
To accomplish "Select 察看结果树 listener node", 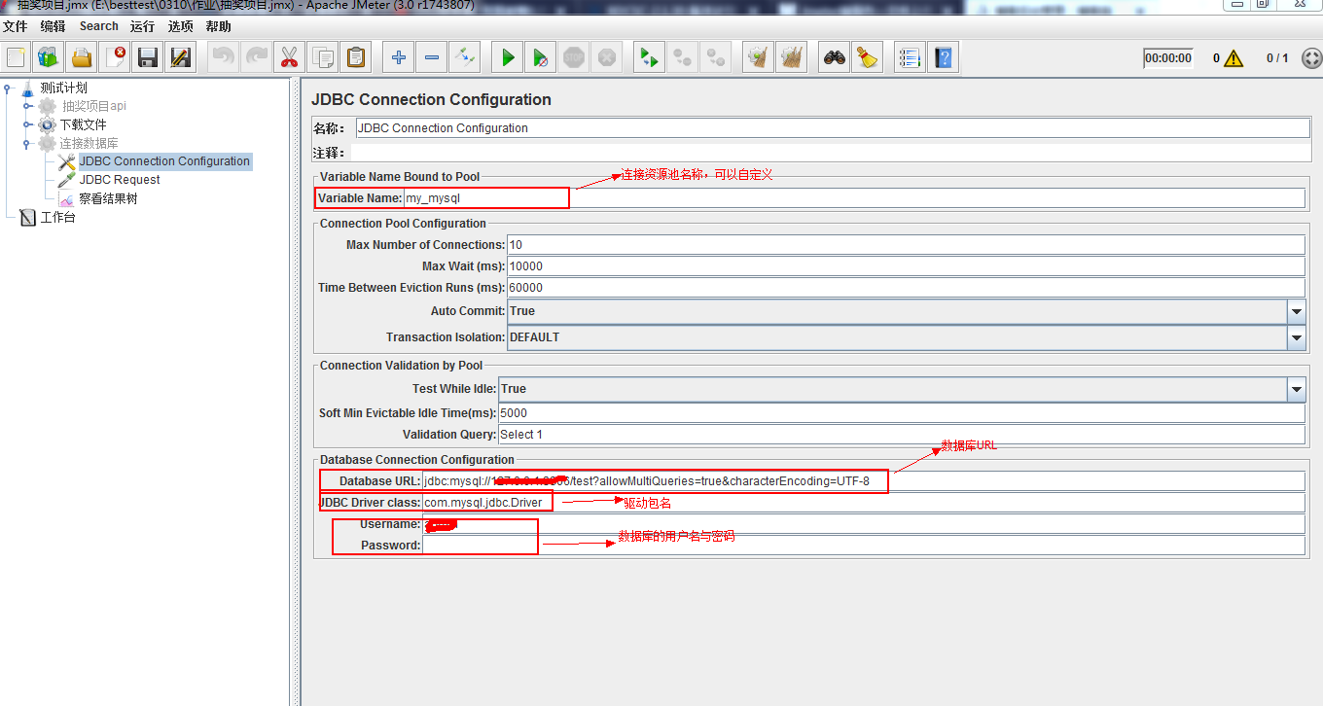I will [108, 198].
